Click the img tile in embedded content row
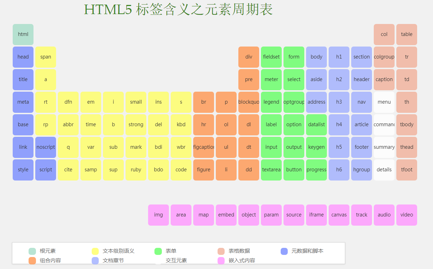The width and height of the screenshot is (433, 269). click(158, 215)
